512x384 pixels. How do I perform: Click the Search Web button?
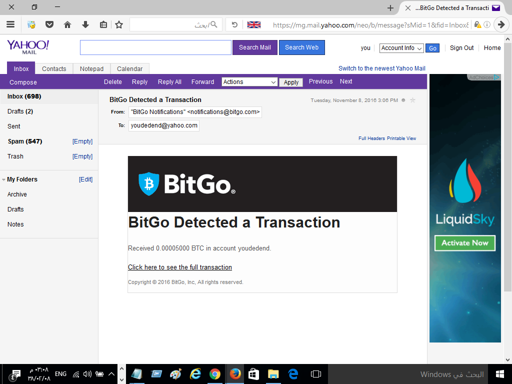coord(301,47)
